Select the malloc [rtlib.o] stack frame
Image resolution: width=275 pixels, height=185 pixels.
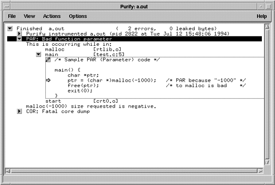(83, 49)
